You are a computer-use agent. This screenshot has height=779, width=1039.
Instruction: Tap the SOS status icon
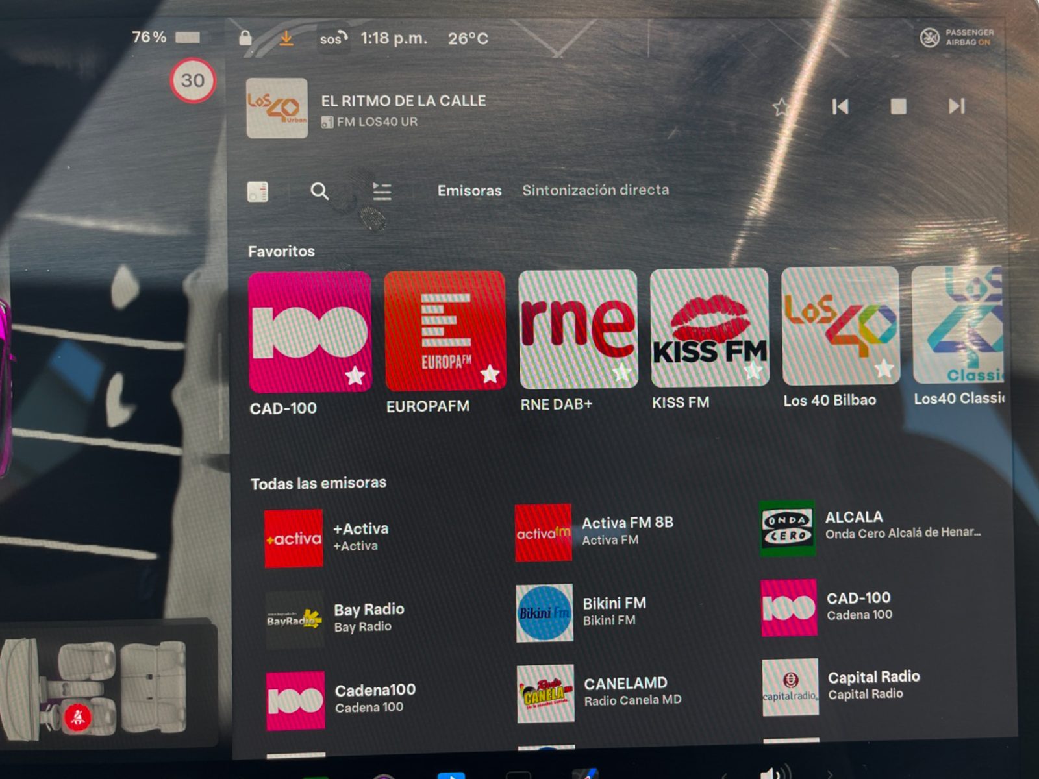point(333,38)
